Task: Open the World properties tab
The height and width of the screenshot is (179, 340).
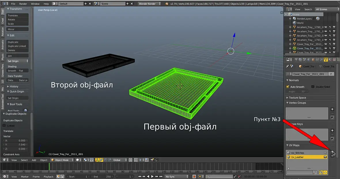Action: pyautogui.click(x=309, y=60)
